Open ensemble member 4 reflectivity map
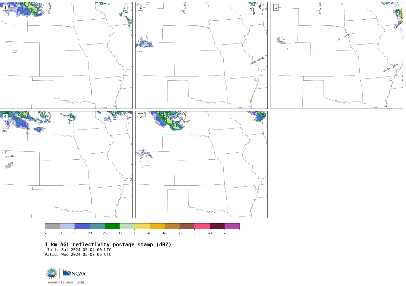 point(66,164)
